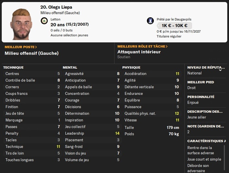The height and width of the screenshot is (173, 229).
Task: Select the Leadership attribute row
Action: tap(92, 133)
